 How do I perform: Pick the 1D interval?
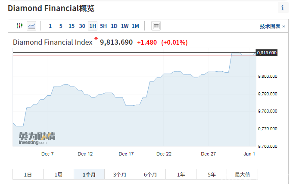click(x=114, y=26)
